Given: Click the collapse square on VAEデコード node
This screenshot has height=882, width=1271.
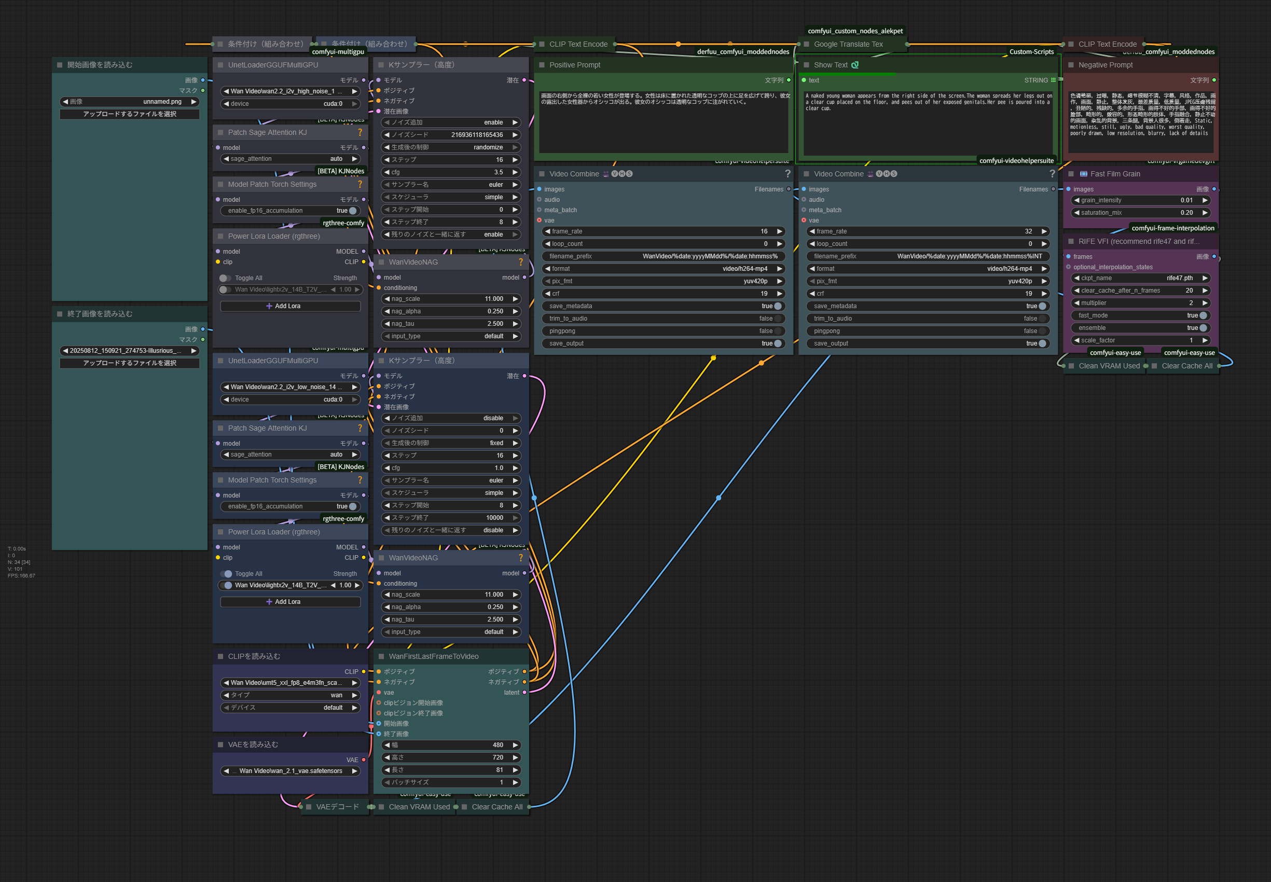Looking at the screenshot, I should (309, 807).
